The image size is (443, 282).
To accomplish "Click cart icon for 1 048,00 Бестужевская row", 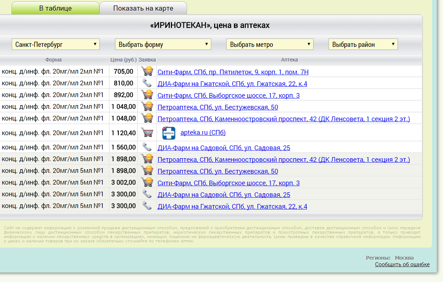I will [147, 106].
